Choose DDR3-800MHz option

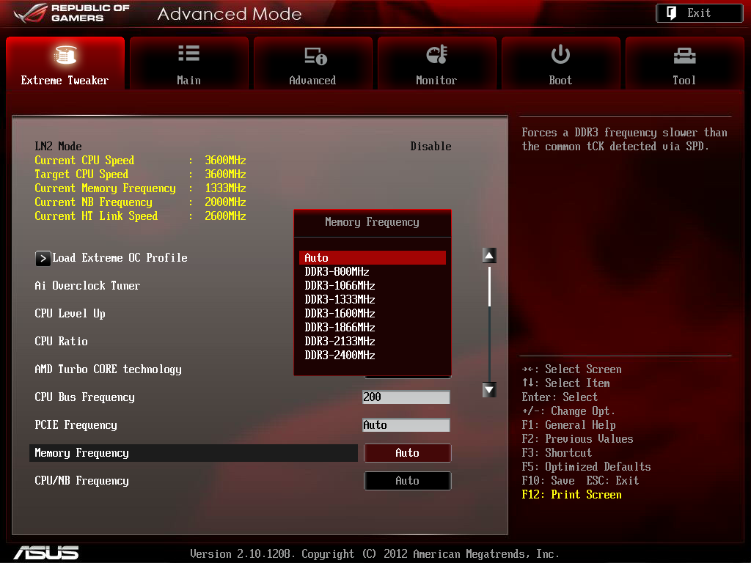(372, 271)
